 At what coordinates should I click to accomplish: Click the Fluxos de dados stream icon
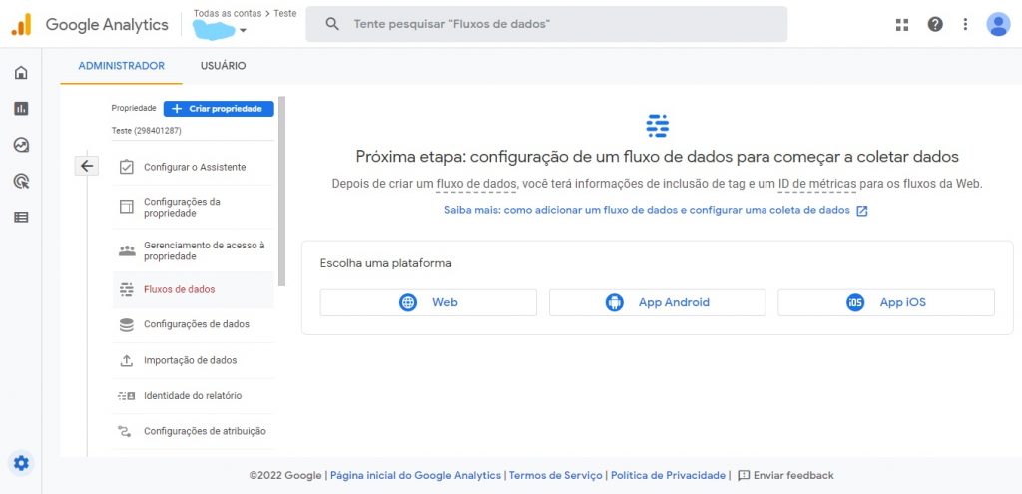click(x=127, y=290)
